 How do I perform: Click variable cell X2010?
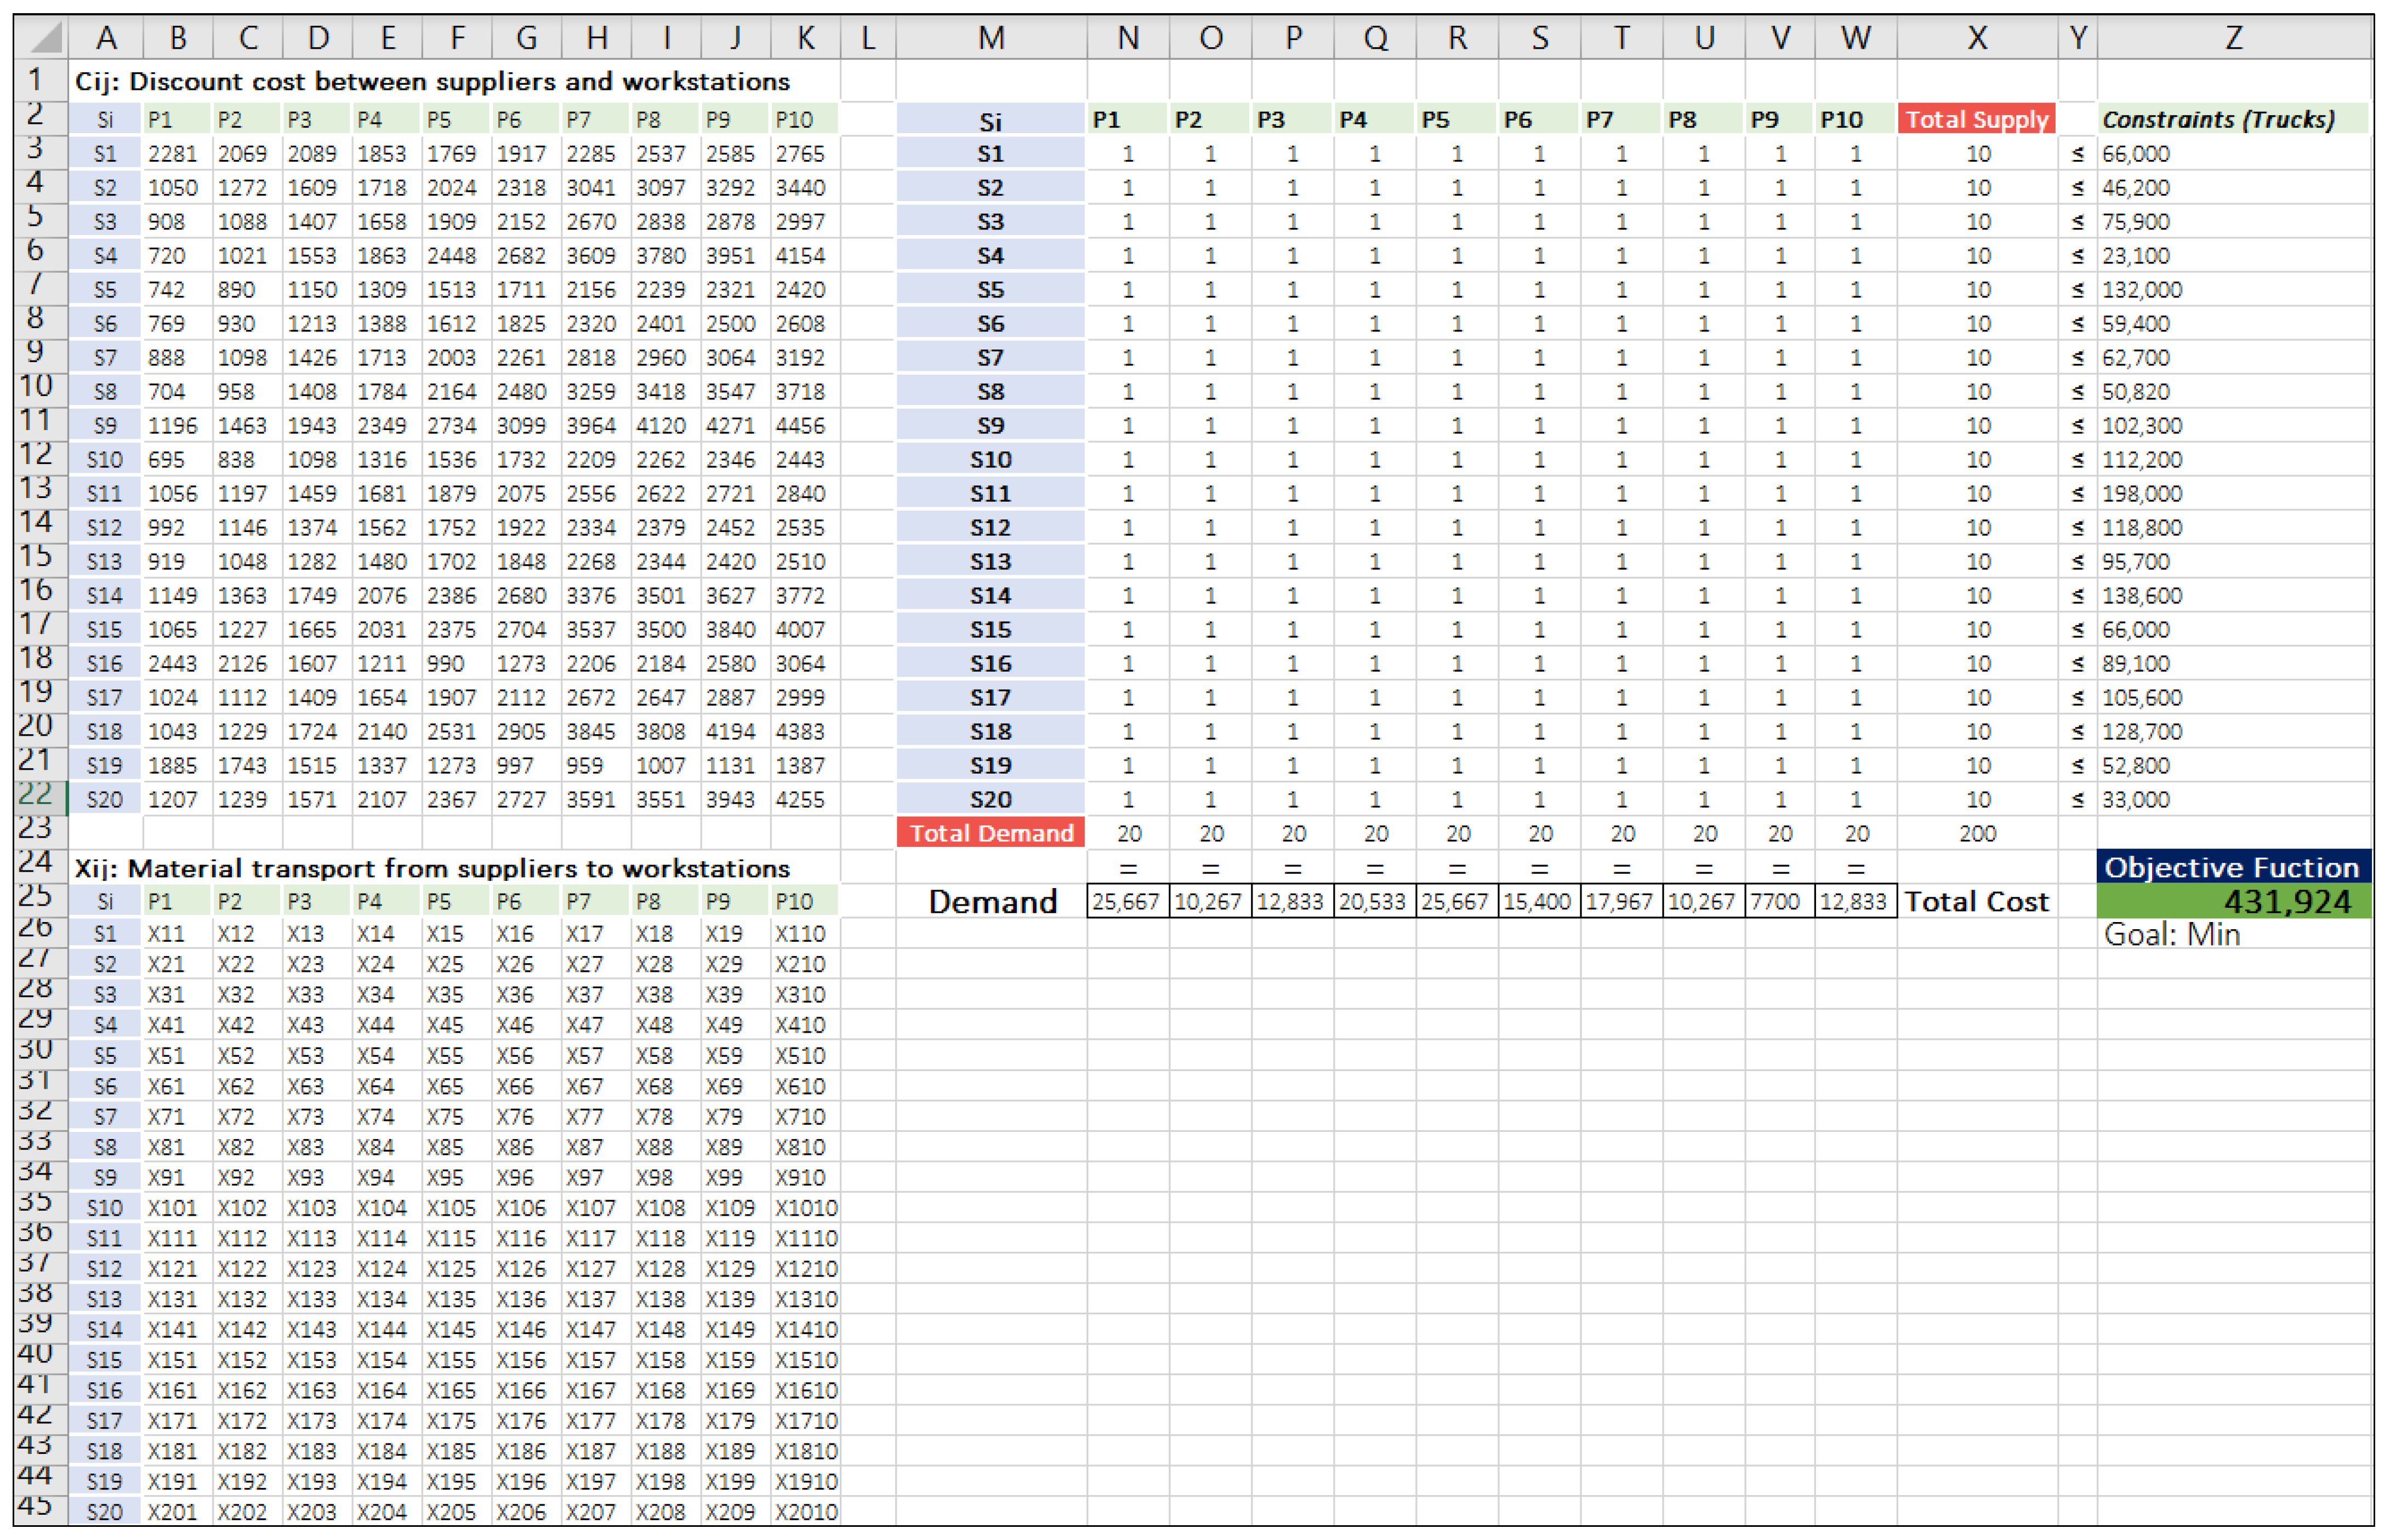click(805, 1512)
